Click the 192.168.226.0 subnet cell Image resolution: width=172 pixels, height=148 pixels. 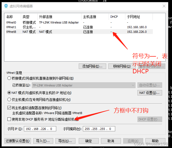coord(137,32)
